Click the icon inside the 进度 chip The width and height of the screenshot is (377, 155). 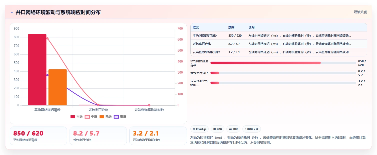pos(230,129)
